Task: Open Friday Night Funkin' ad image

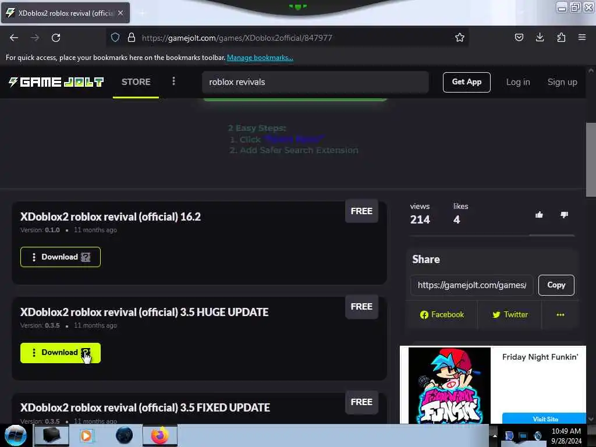Action: click(449, 385)
